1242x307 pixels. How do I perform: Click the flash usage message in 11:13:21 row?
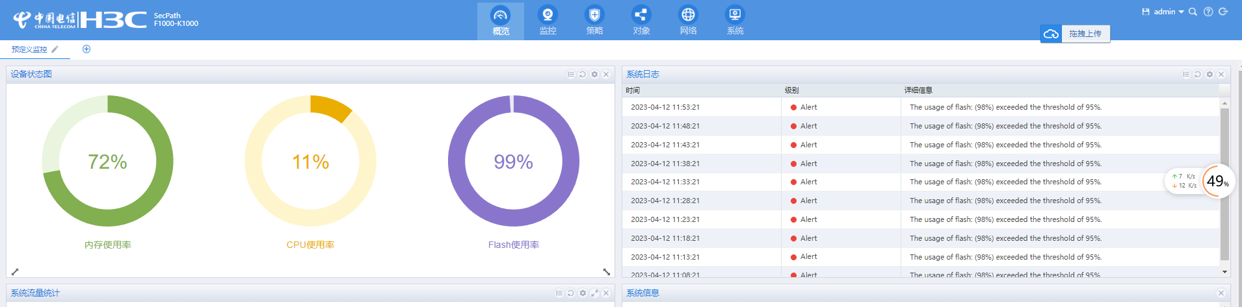[1005, 257]
